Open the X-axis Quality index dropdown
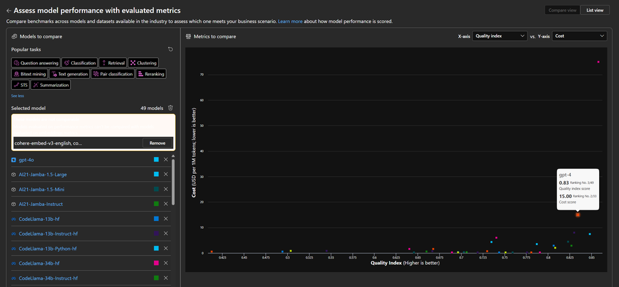Screen dimensions: 619x287 point(500,36)
